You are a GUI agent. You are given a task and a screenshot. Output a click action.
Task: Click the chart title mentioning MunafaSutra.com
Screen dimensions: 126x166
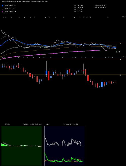pyautogui.click(x=25, y=2)
